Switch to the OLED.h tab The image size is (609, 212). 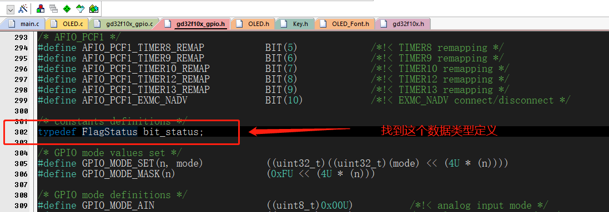tap(253, 24)
